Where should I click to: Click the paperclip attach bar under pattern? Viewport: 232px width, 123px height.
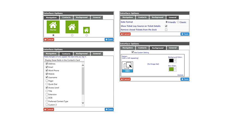point(127,71)
